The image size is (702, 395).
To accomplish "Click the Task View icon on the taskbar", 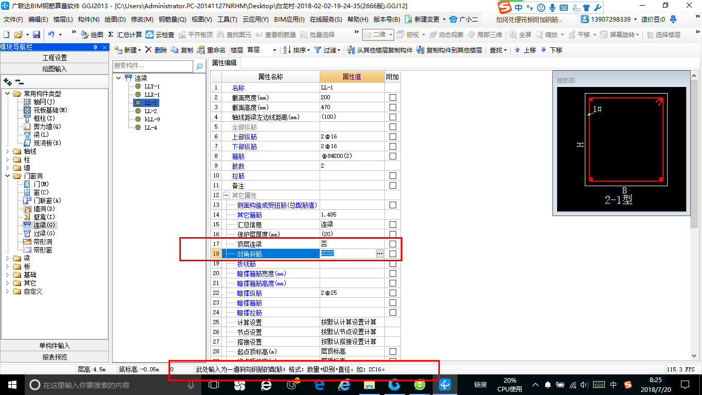I will [x=213, y=384].
